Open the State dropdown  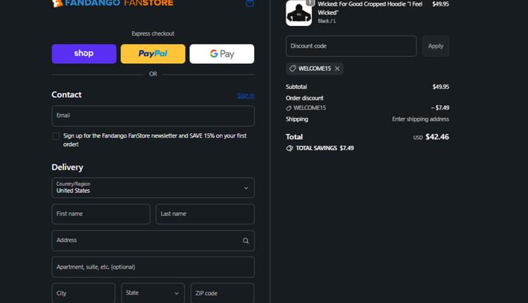pos(153,293)
